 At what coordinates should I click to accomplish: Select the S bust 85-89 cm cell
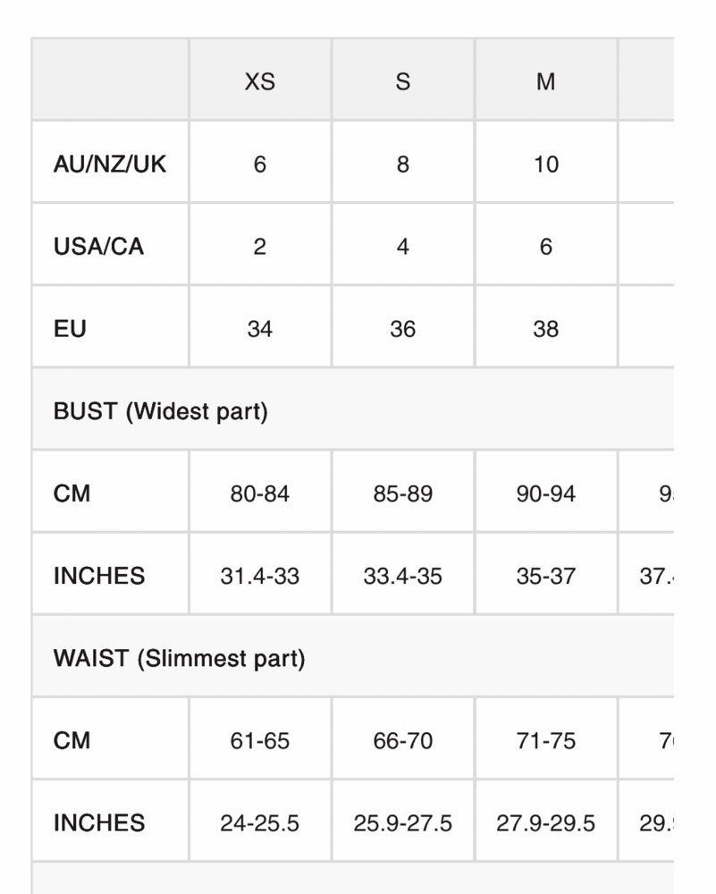click(403, 493)
